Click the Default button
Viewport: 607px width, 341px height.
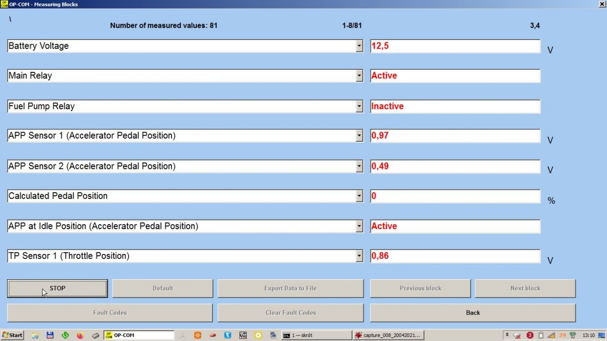pos(162,288)
